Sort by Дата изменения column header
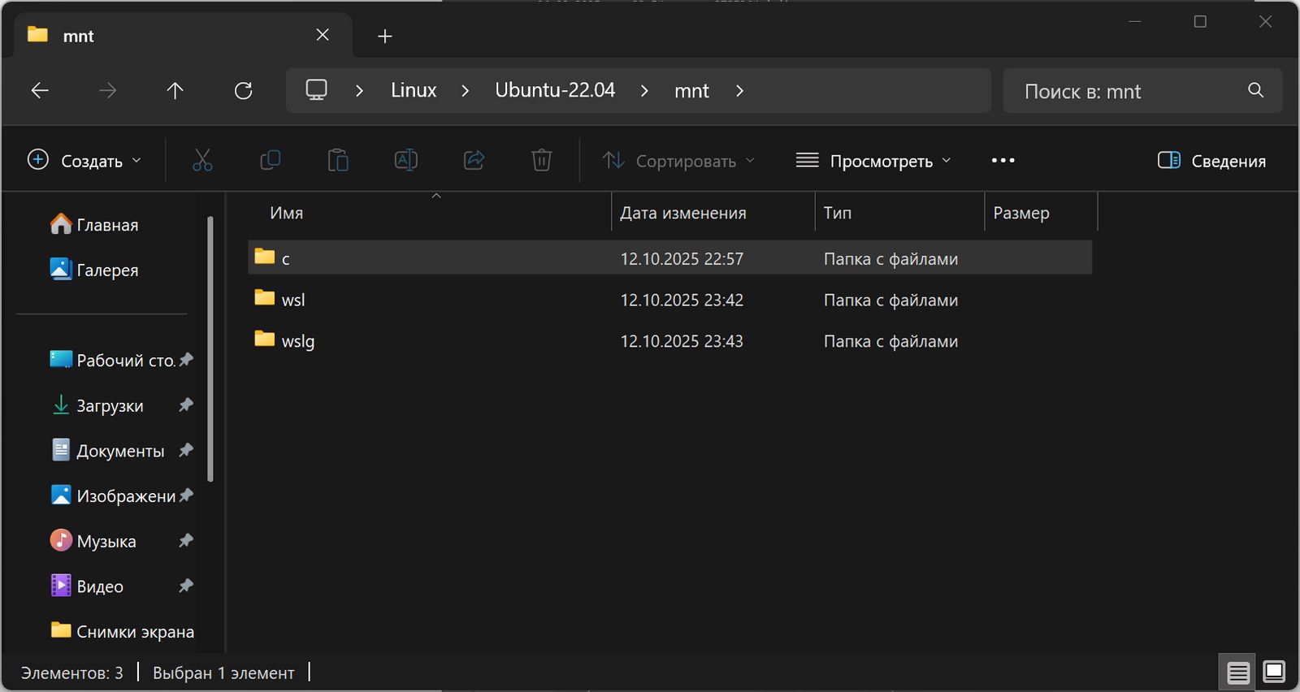1300x692 pixels. (x=682, y=213)
